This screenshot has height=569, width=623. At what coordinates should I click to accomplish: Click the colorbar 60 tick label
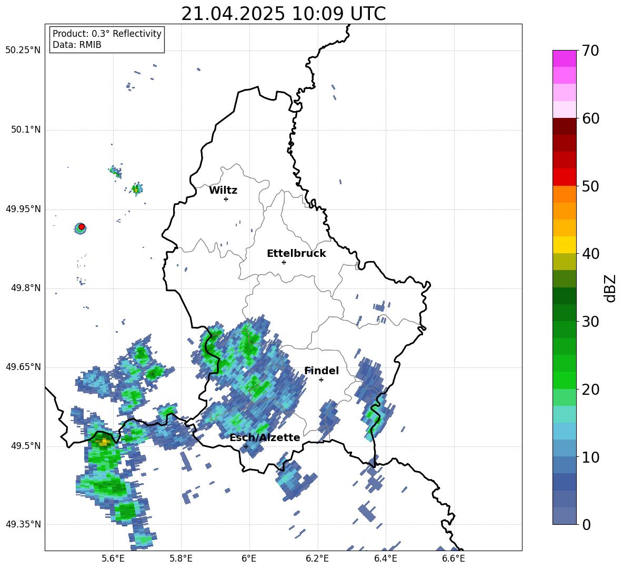click(x=591, y=118)
